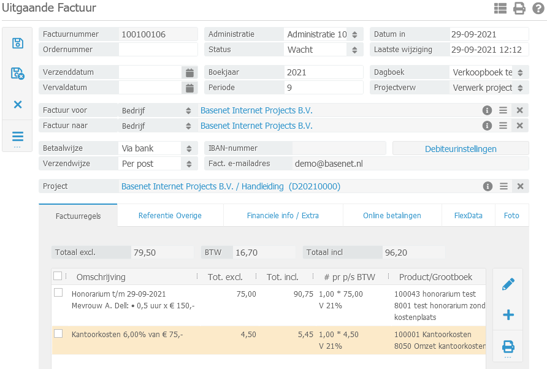Tick the Kantoorkosten line checkbox
547x369 pixels.
[x=58, y=333]
